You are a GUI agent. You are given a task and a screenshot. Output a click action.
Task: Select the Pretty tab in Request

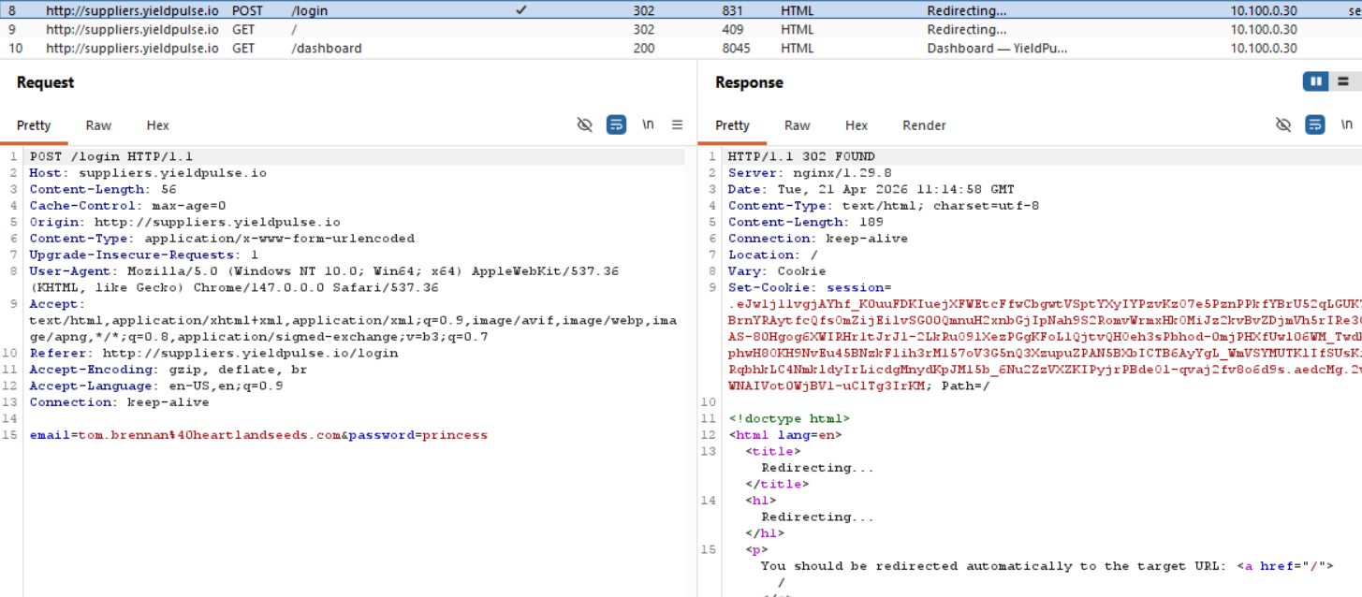click(x=34, y=125)
